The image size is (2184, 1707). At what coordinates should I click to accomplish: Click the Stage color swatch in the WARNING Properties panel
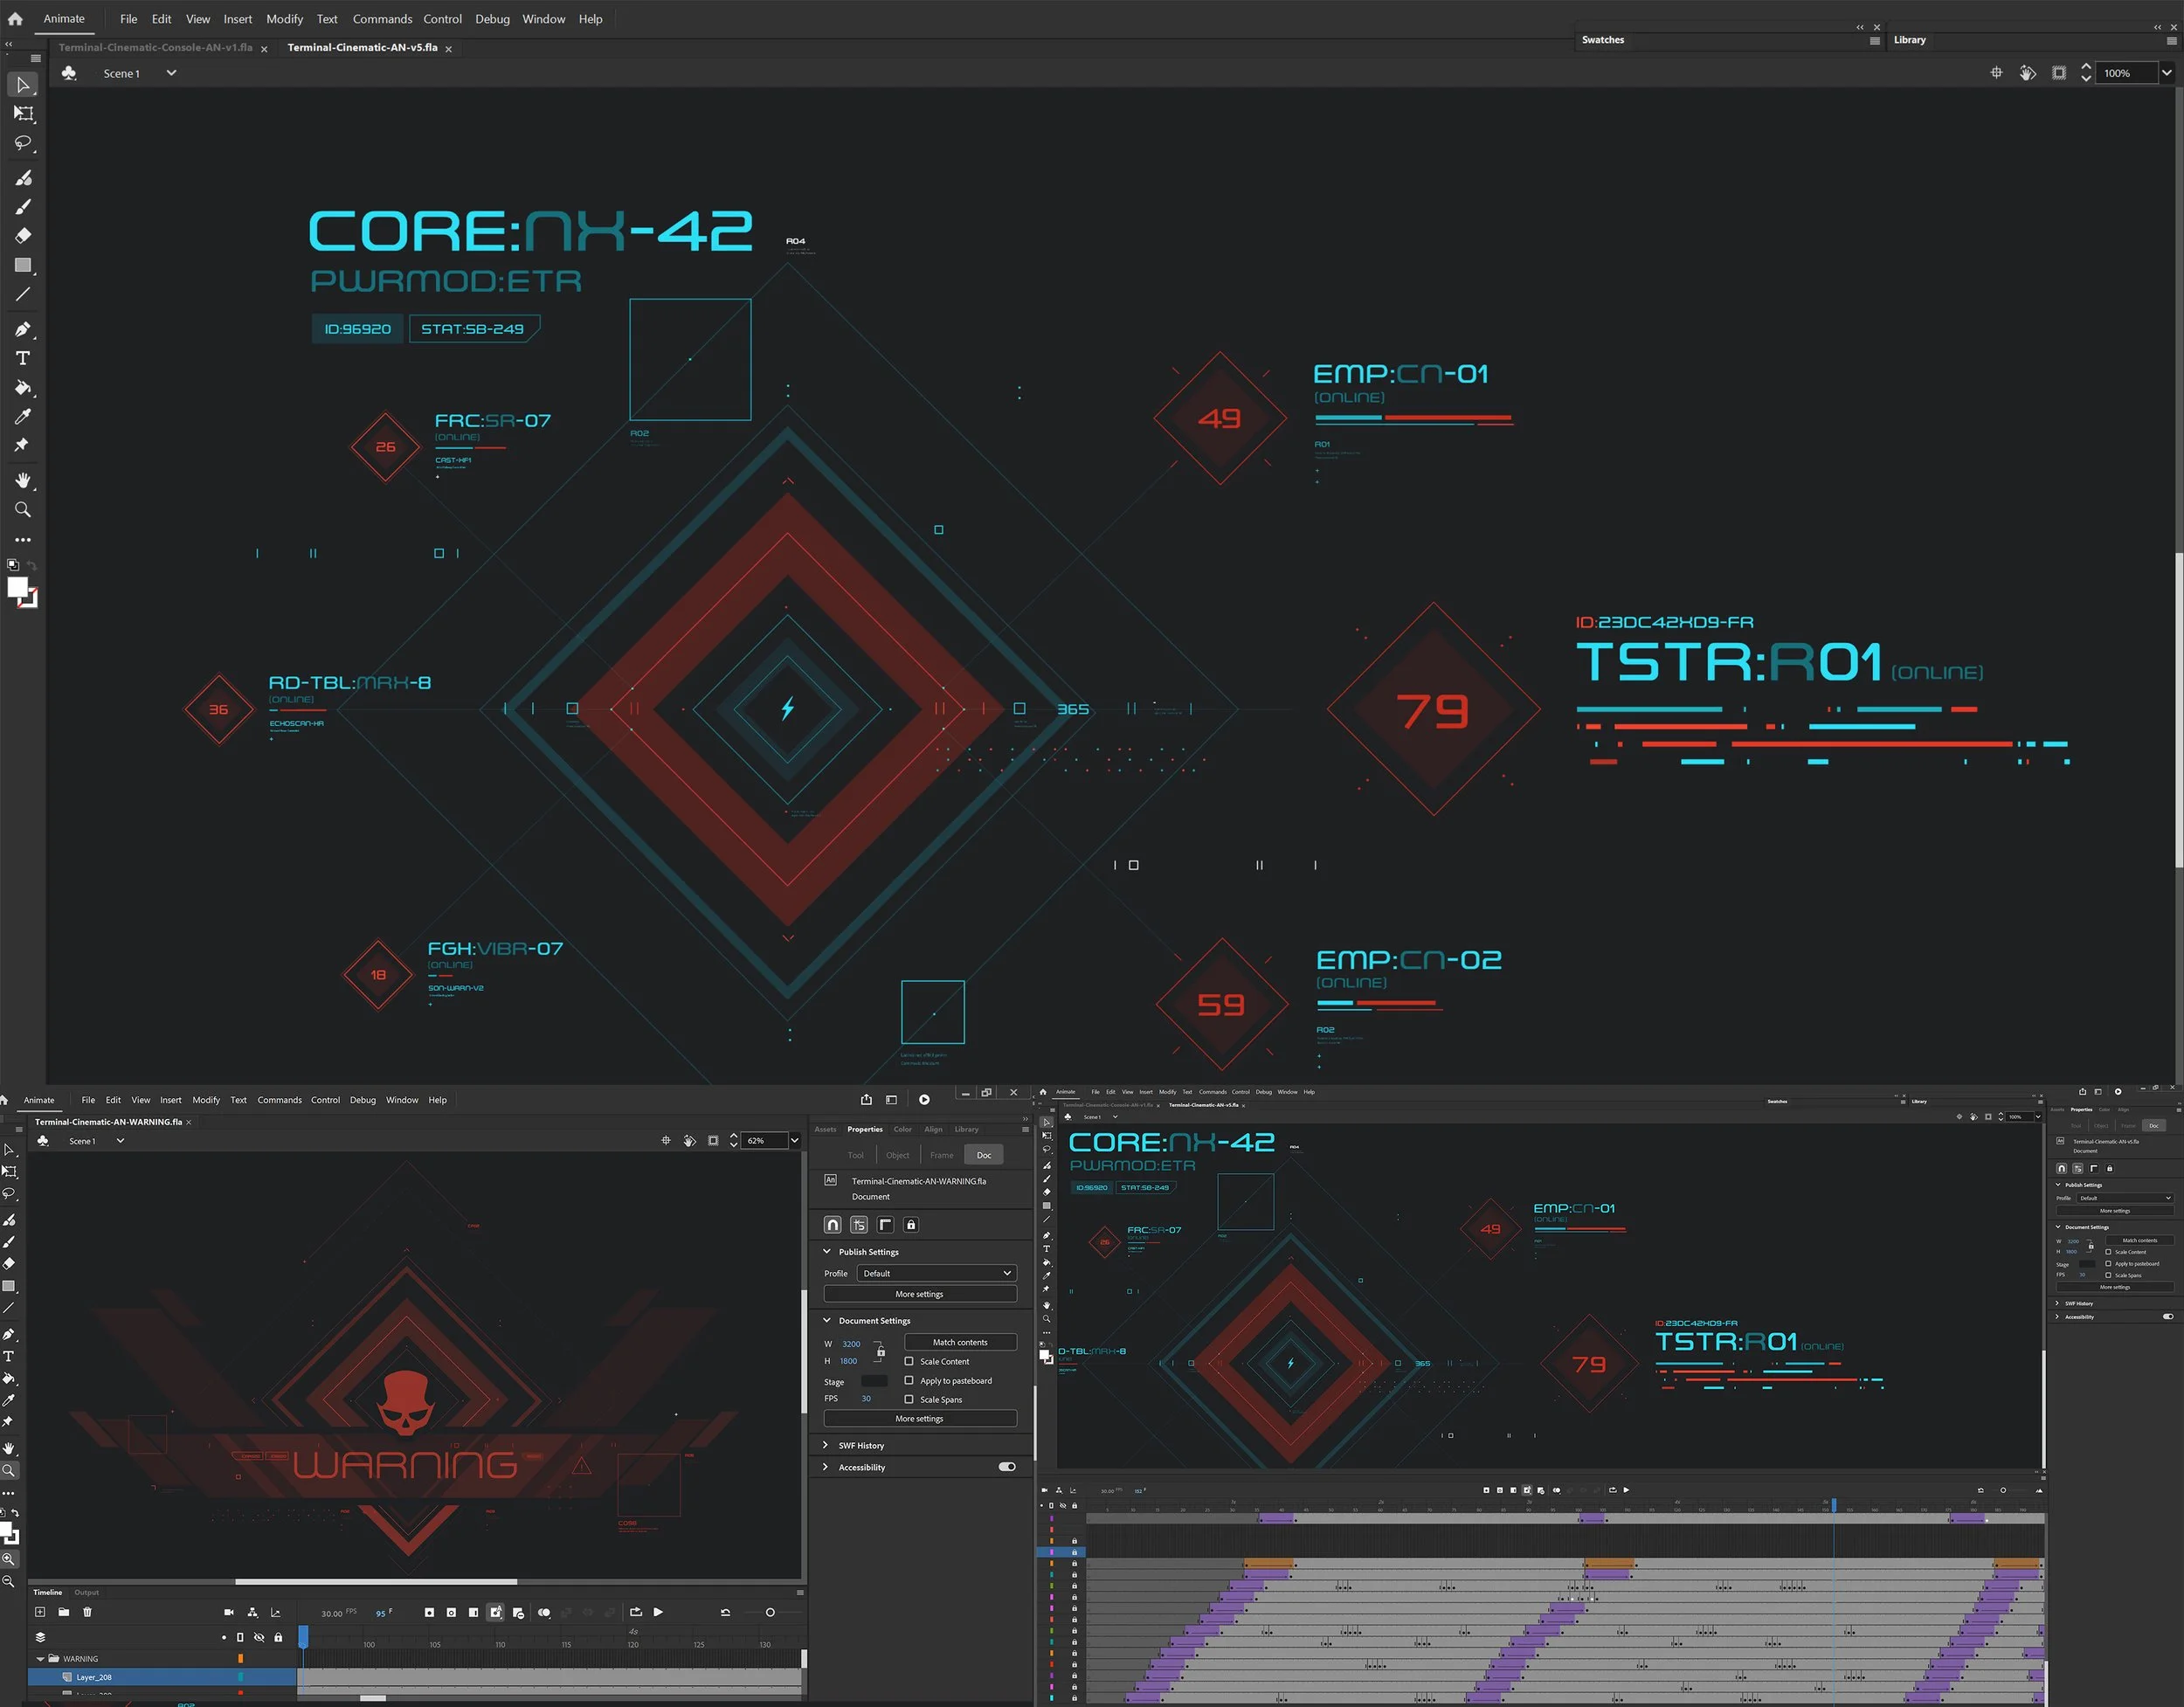pos(873,1381)
